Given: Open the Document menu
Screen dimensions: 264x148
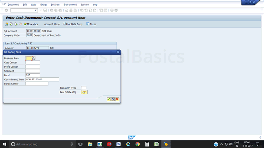Looking at the screenshot, I should pyautogui.click(x=13, y=5).
